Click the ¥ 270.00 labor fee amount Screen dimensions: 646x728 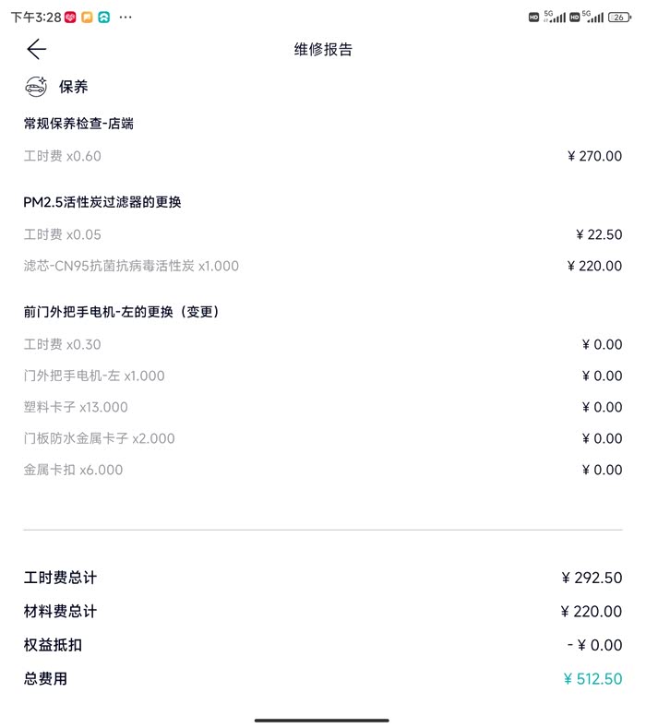594,156
